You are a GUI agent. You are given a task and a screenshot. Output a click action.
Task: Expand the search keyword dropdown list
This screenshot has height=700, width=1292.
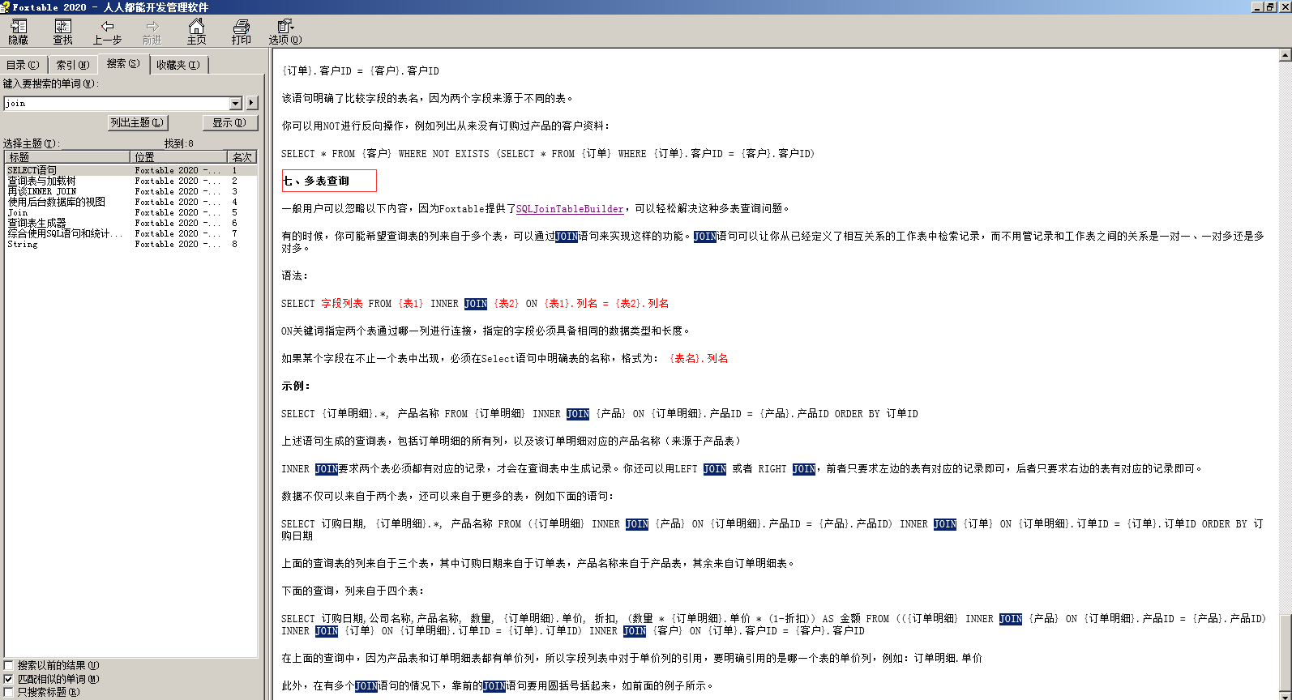[x=236, y=103]
